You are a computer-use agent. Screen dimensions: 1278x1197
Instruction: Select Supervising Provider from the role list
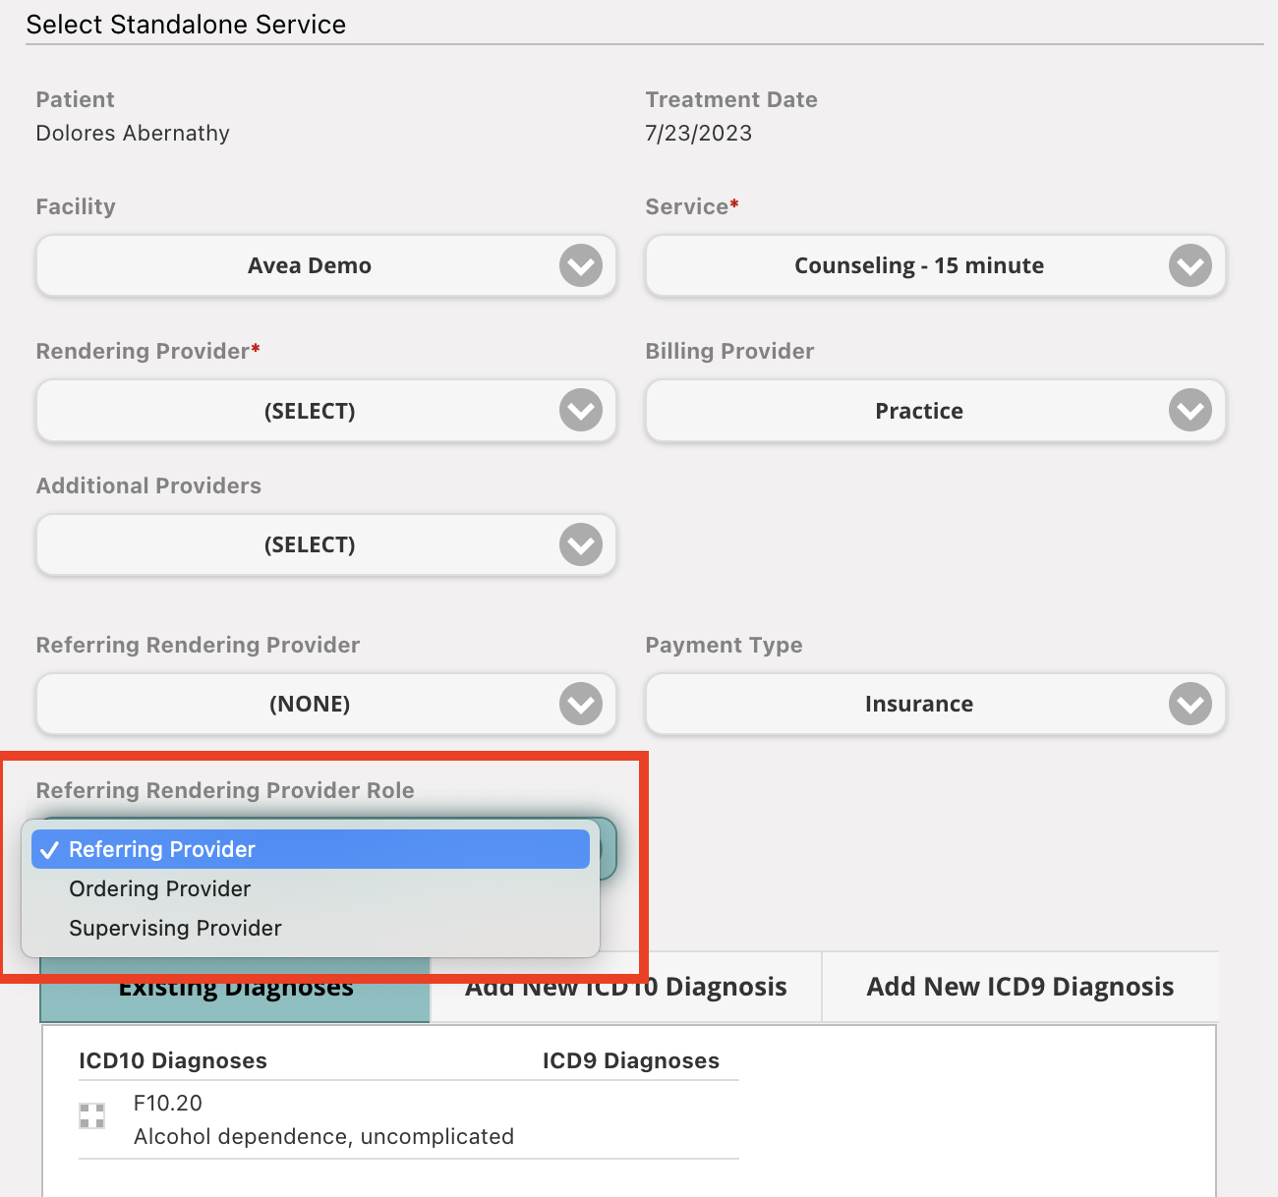click(x=175, y=928)
